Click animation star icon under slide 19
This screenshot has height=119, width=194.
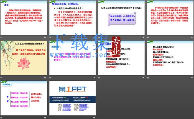pyautogui.click(x=99, y=78)
